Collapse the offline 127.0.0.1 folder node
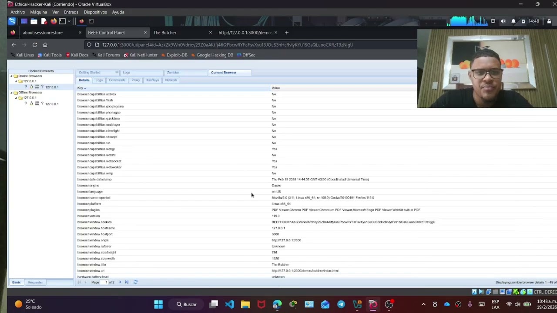The height and width of the screenshot is (313, 557). [16, 98]
